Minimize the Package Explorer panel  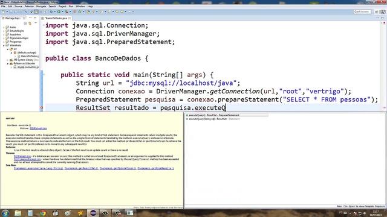click(x=31, y=18)
